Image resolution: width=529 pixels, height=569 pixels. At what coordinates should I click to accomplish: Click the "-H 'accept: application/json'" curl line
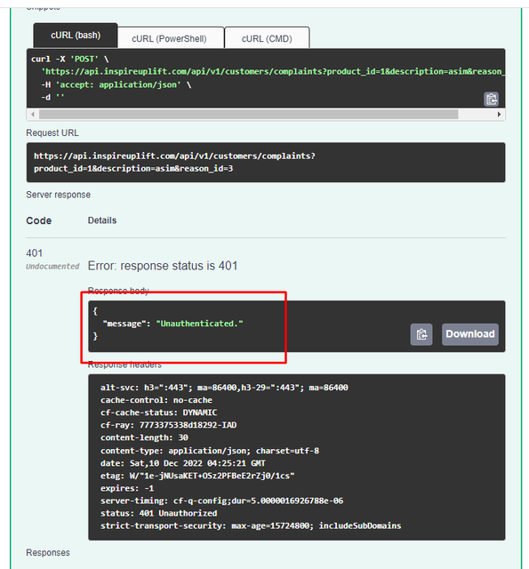116,85
